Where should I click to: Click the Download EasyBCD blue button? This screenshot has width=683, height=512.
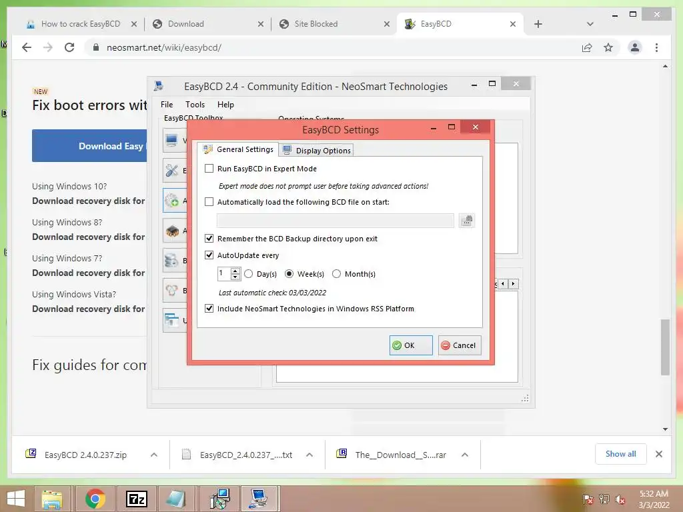pos(89,146)
